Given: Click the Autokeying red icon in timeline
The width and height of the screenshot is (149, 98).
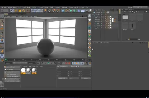Looking at the screenshot, I should click(69, 63).
